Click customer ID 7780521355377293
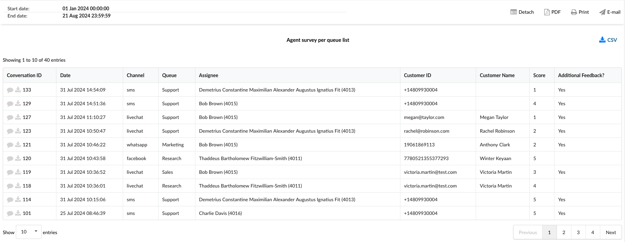Viewport: 625px width, 242px height. 426,158
